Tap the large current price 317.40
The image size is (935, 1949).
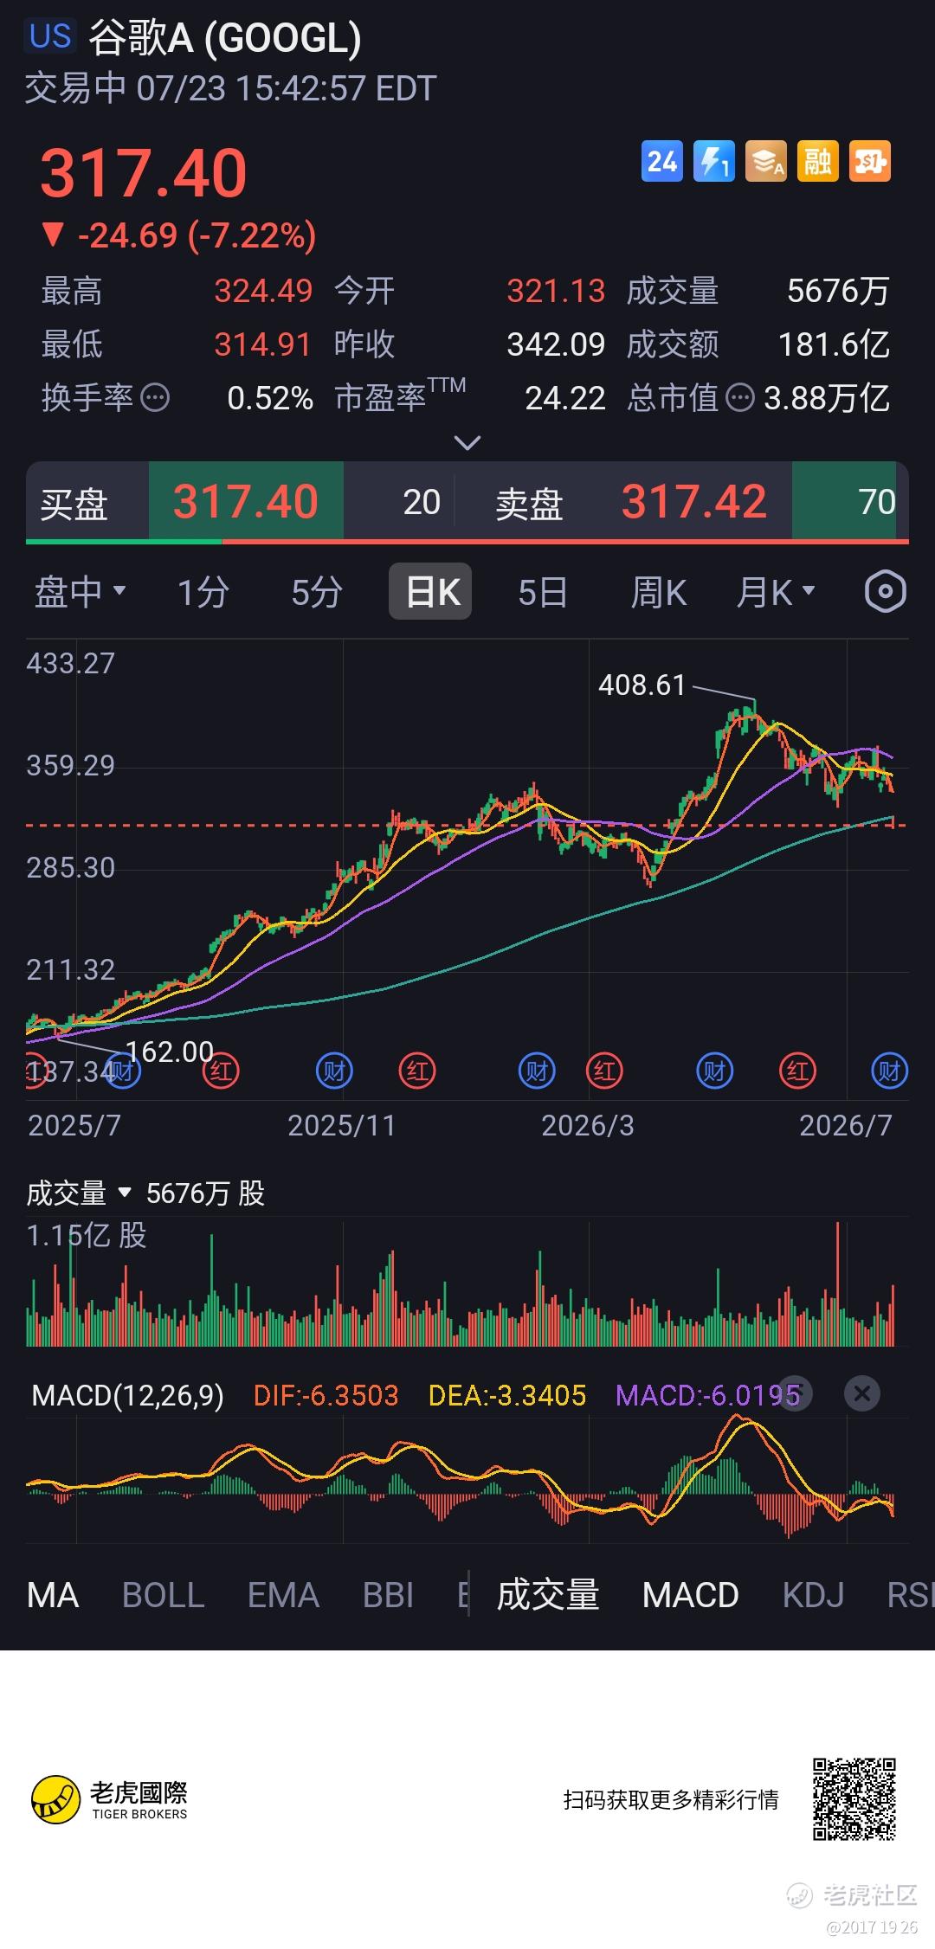click(144, 173)
